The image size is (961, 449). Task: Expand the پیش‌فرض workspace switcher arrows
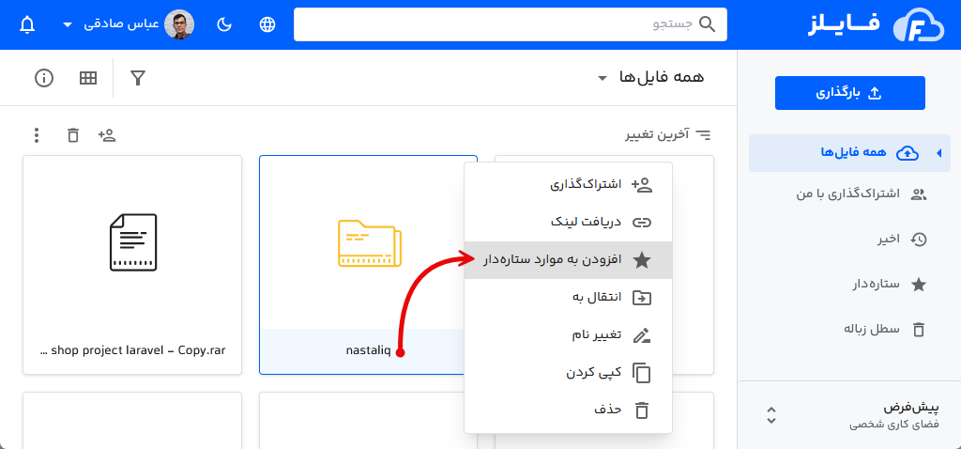pyautogui.click(x=771, y=415)
